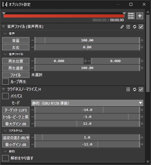Click the plus button to add effect
This screenshot has height=165, width=151.
click(140, 16)
